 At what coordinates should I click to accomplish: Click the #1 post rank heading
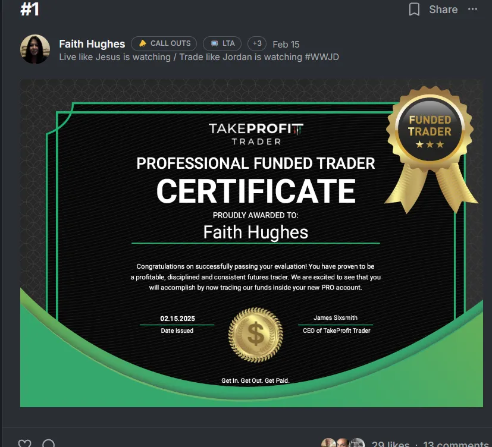coord(30,9)
